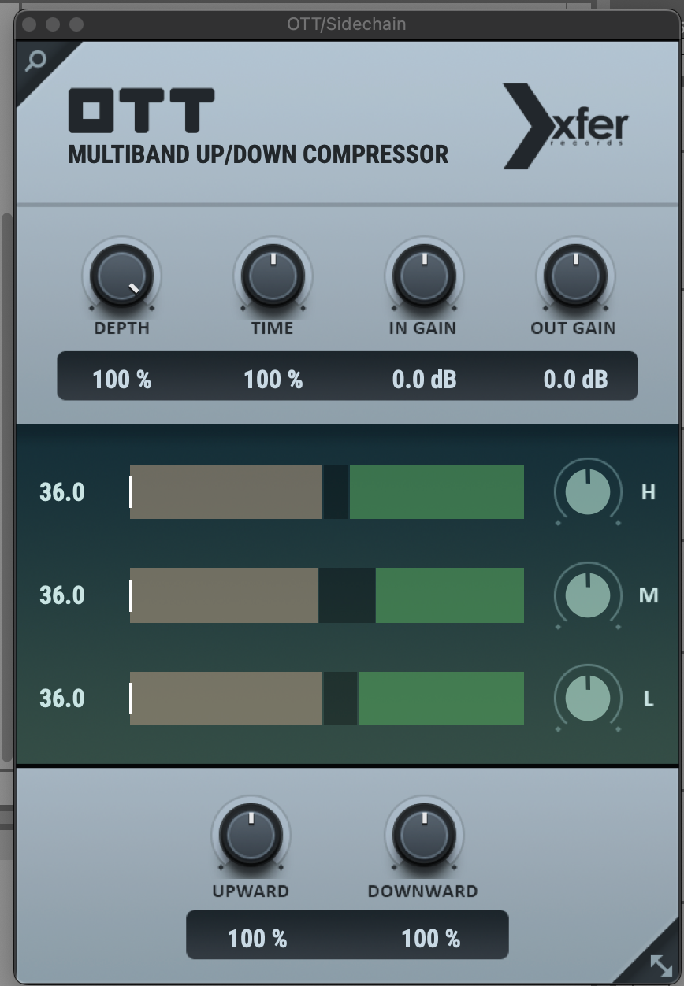Click the IN GAIN knob

[424, 276]
